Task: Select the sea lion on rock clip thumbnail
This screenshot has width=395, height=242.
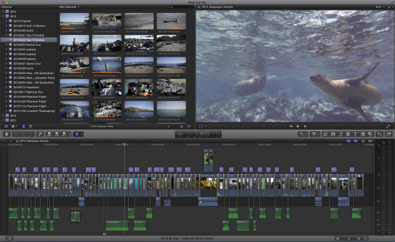Action: point(74,43)
